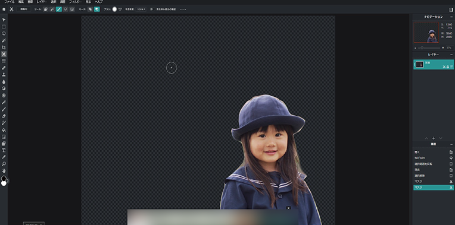The image size is (455, 225).
Task: Move layer down with the down chevron
Action: [x=441, y=138]
